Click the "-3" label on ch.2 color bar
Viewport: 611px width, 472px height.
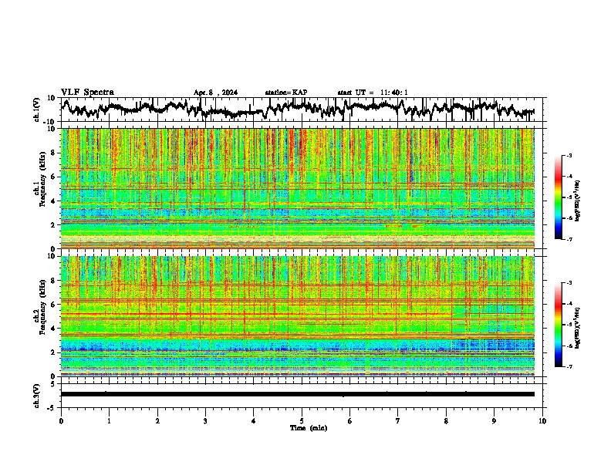(x=569, y=283)
